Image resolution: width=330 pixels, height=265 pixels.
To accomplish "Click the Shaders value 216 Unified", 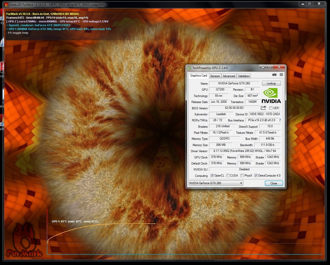I will tap(223, 126).
